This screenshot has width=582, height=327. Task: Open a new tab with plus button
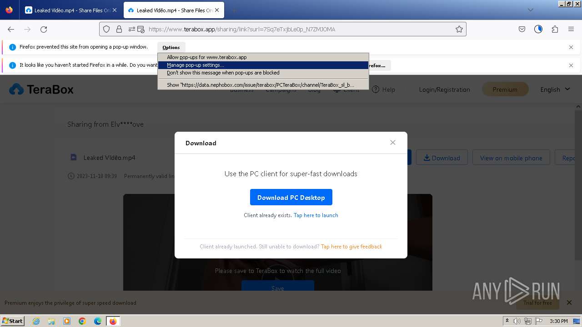click(x=234, y=10)
